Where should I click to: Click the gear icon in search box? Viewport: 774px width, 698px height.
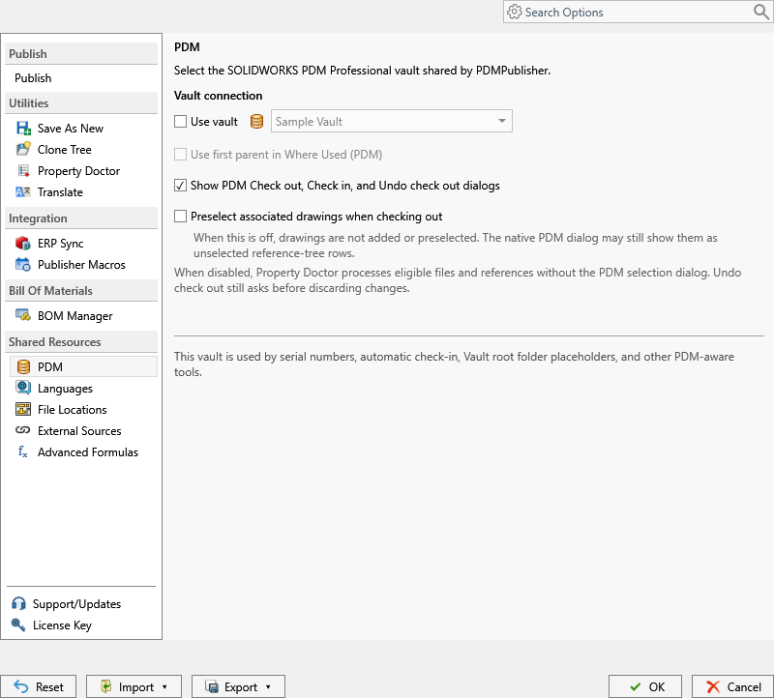tap(515, 12)
